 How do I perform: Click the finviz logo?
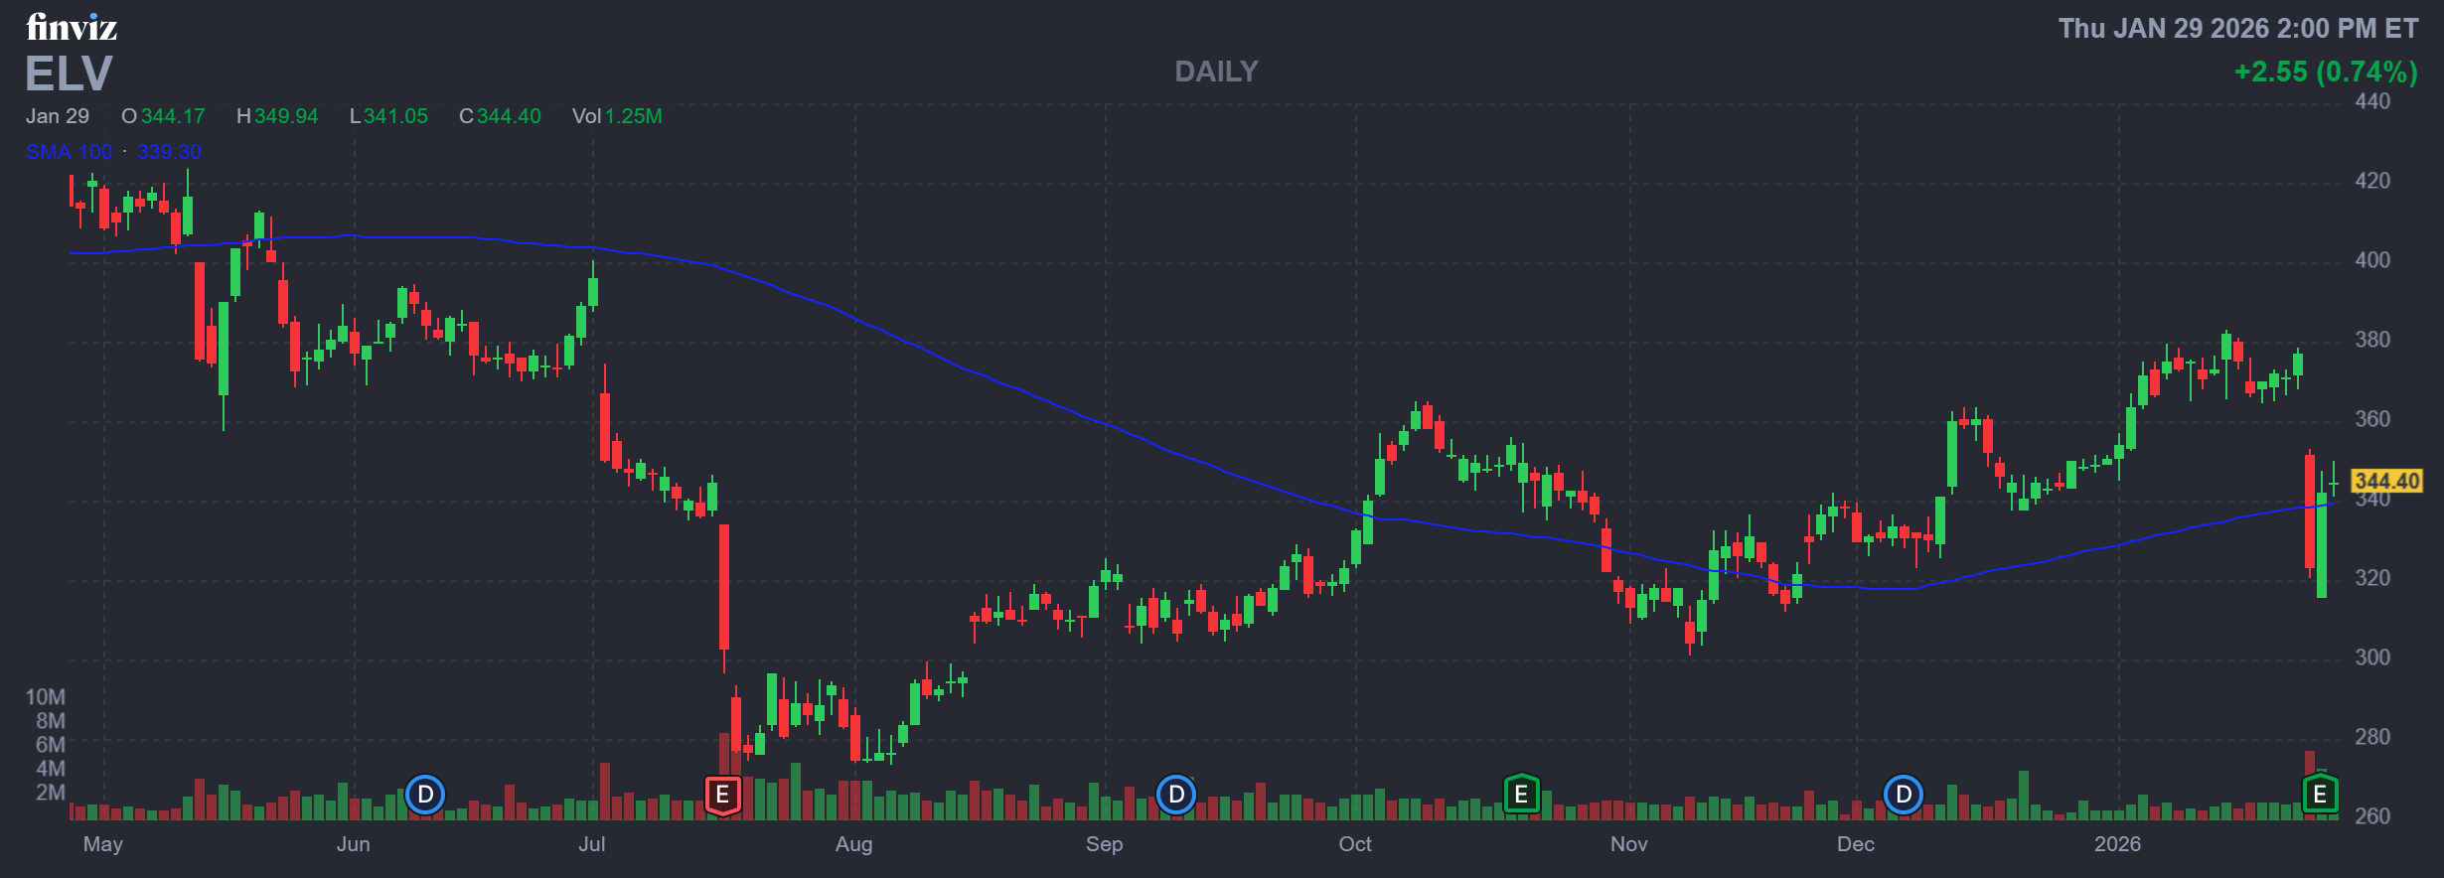[x=72, y=27]
